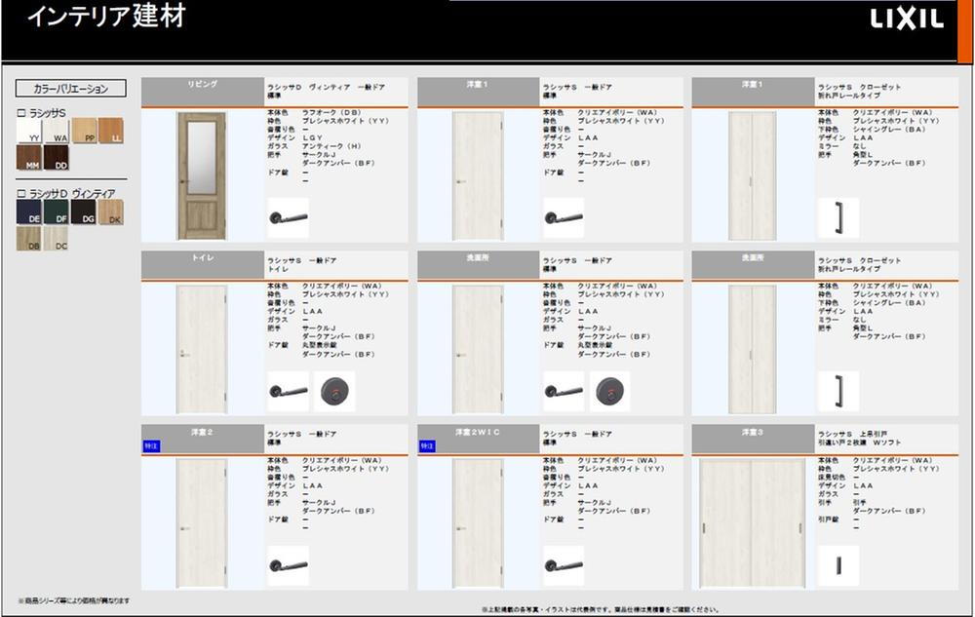The height and width of the screenshot is (617, 975).
Task: Click the 洋室2WIC door lever handle icon
Action: [x=564, y=565]
